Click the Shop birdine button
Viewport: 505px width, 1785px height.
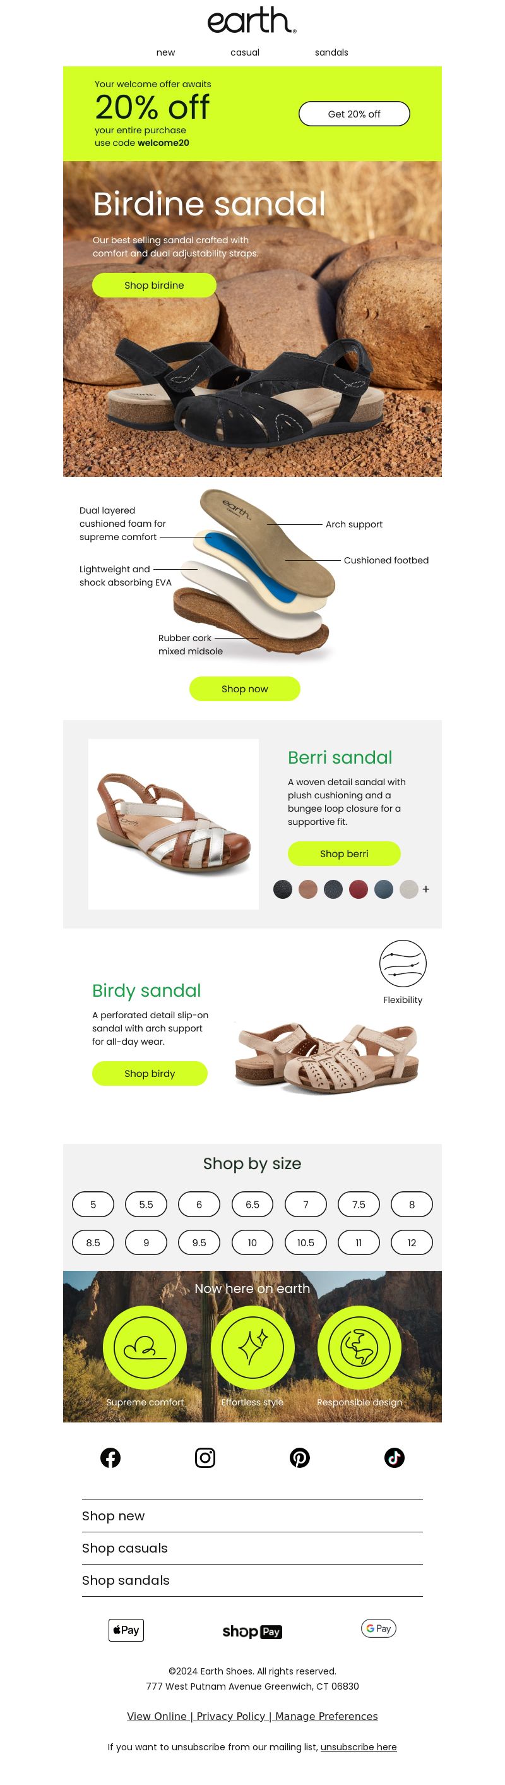(x=154, y=285)
